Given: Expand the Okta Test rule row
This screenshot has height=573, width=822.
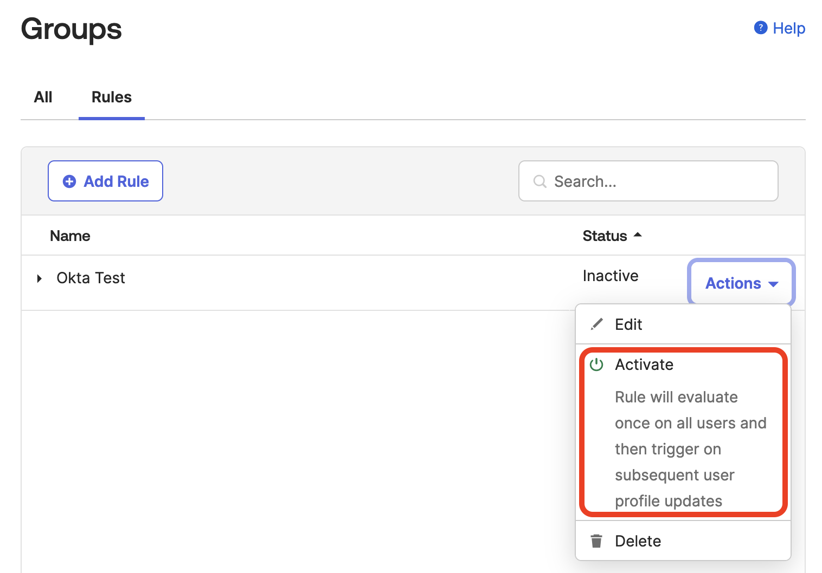Looking at the screenshot, I should click(39, 278).
